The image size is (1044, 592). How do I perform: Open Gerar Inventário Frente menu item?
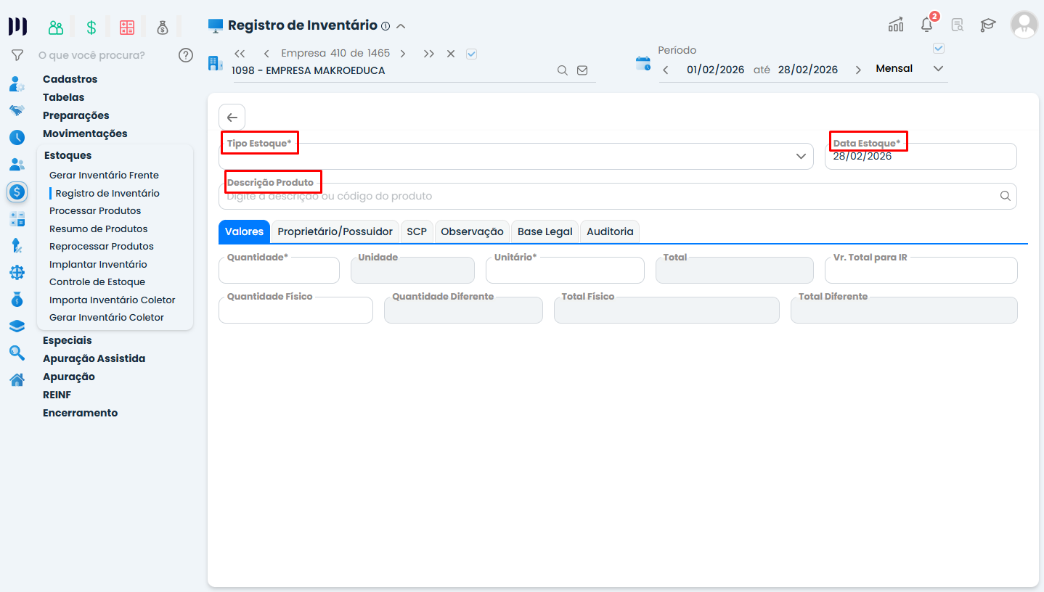tap(104, 176)
